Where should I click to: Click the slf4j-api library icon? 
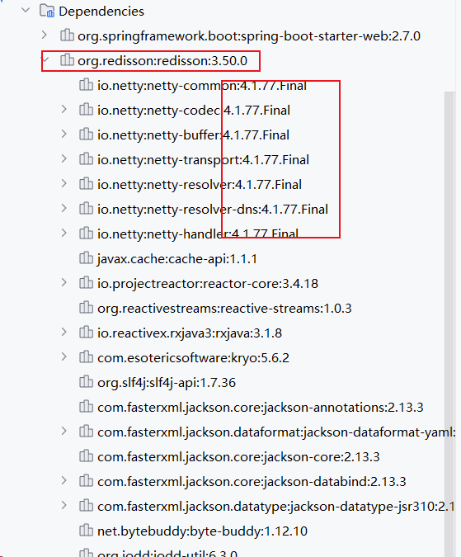point(86,382)
